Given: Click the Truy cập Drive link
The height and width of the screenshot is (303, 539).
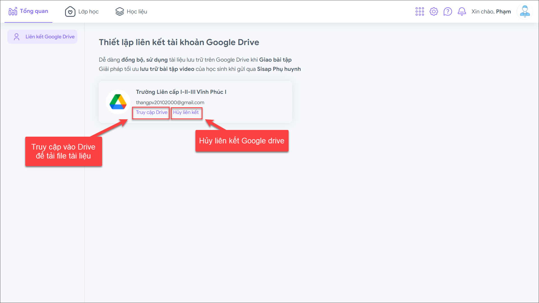Looking at the screenshot, I should point(151,112).
